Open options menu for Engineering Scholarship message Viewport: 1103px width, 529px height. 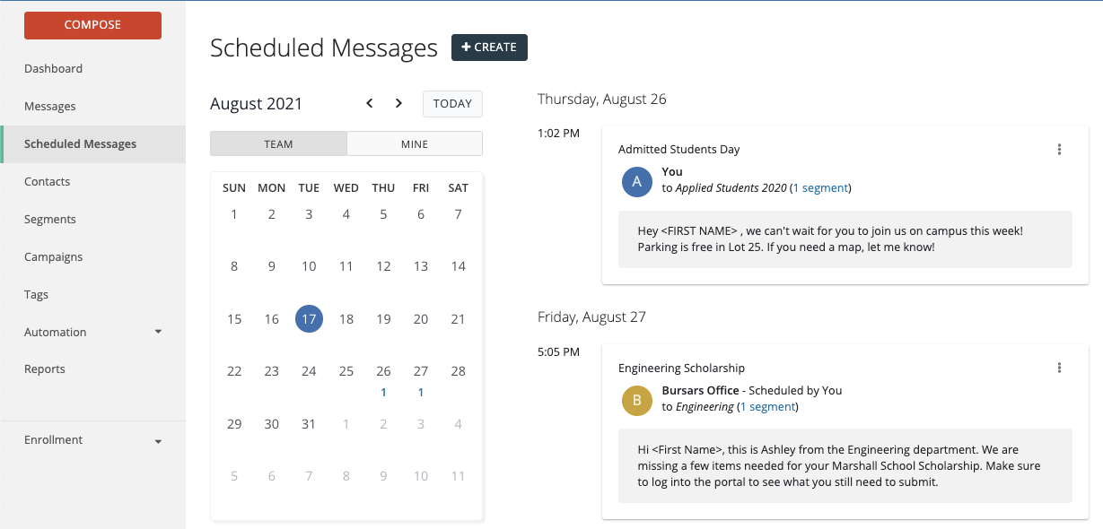tap(1059, 368)
